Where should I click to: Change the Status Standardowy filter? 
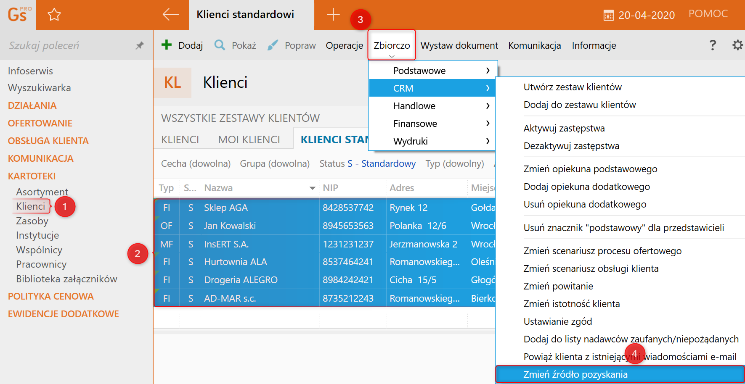tap(368, 163)
